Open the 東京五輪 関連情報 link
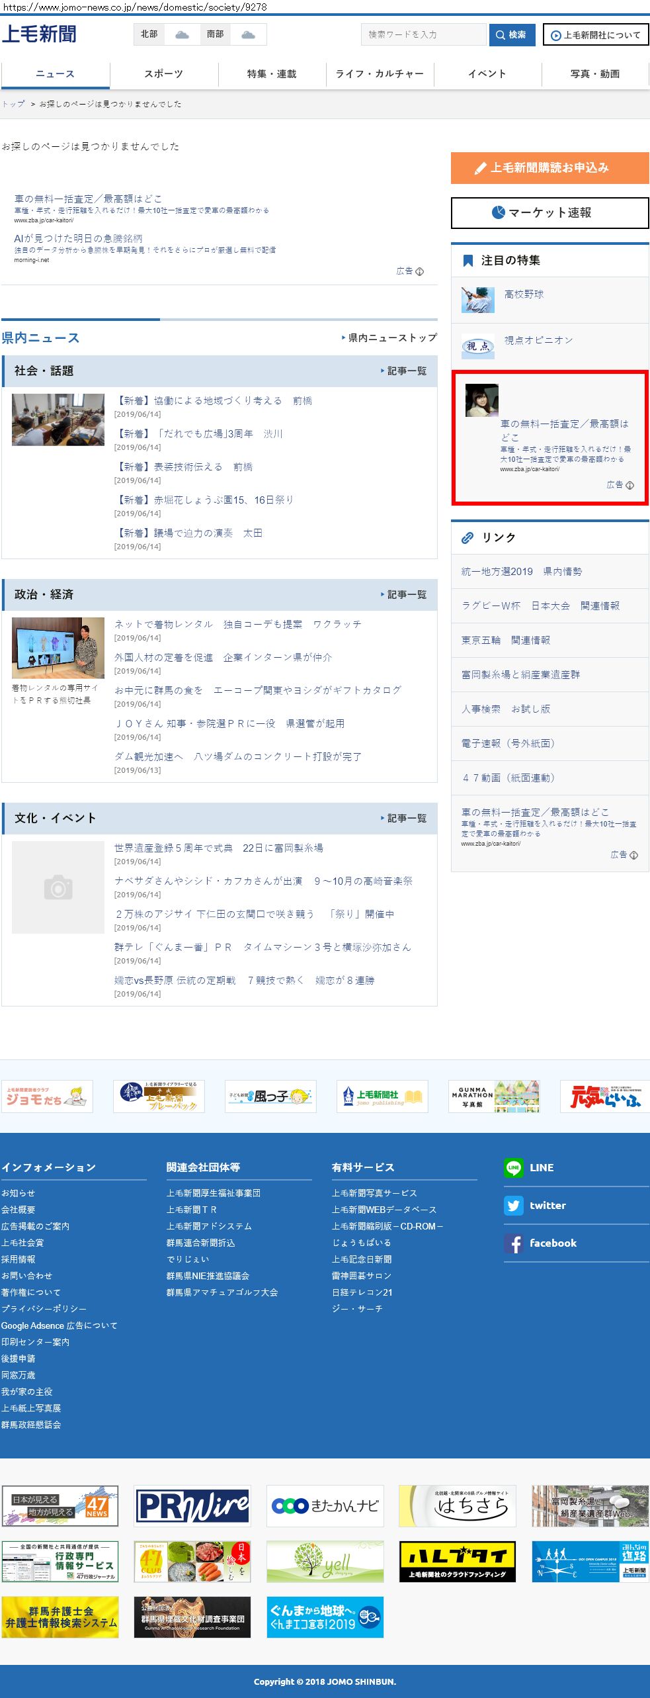 (x=506, y=640)
